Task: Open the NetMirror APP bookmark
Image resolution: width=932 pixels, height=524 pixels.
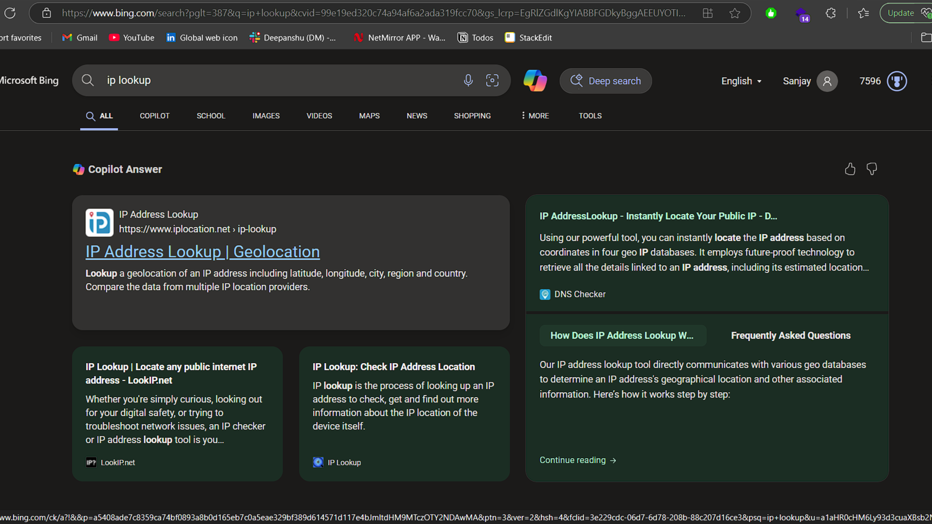Action: [399, 37]
